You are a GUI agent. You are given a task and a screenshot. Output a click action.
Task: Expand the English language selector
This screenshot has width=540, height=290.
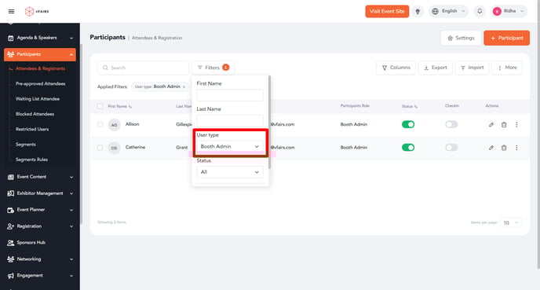(448, 11)
